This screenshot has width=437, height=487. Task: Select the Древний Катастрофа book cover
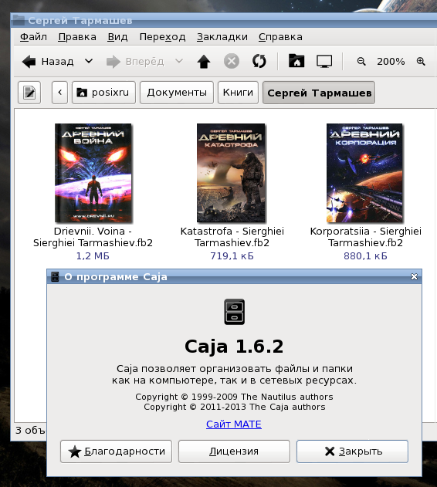coord(232,173)
